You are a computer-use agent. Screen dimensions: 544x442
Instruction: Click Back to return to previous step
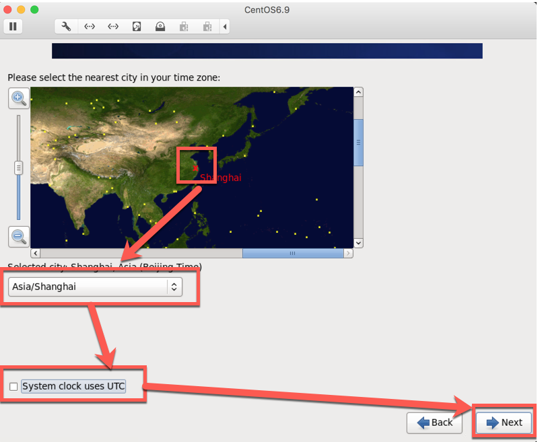[x=434, y=422]
